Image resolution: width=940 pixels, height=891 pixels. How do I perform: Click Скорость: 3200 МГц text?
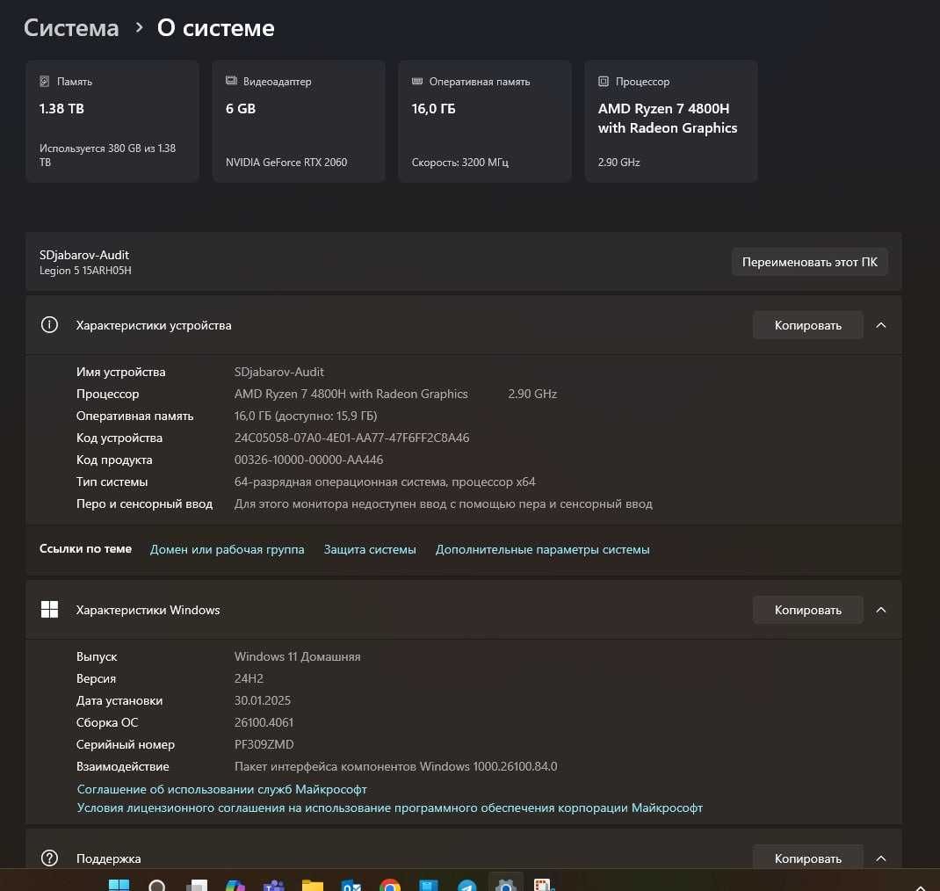pos(459,163)
